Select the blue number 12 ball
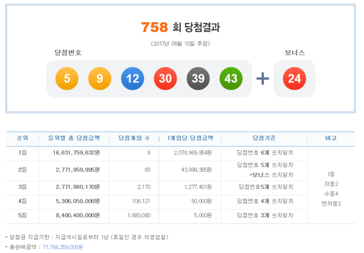 [132, 79]
